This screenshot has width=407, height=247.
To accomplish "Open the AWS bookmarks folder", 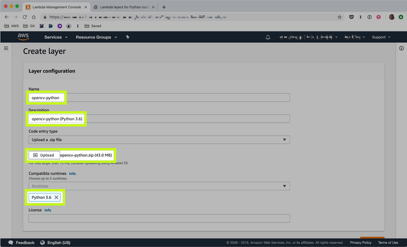I will [12, 26].
